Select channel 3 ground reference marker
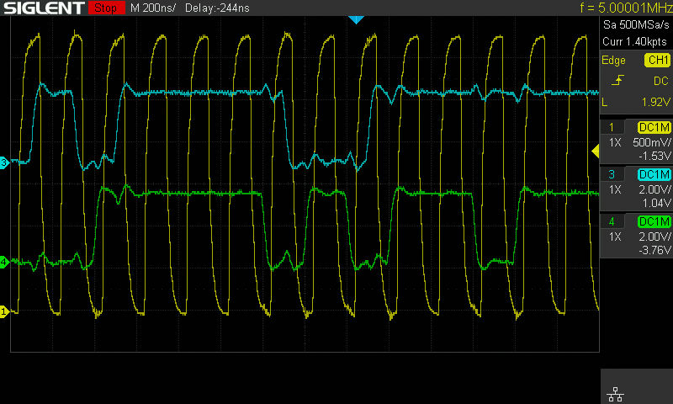 point(4,162)
